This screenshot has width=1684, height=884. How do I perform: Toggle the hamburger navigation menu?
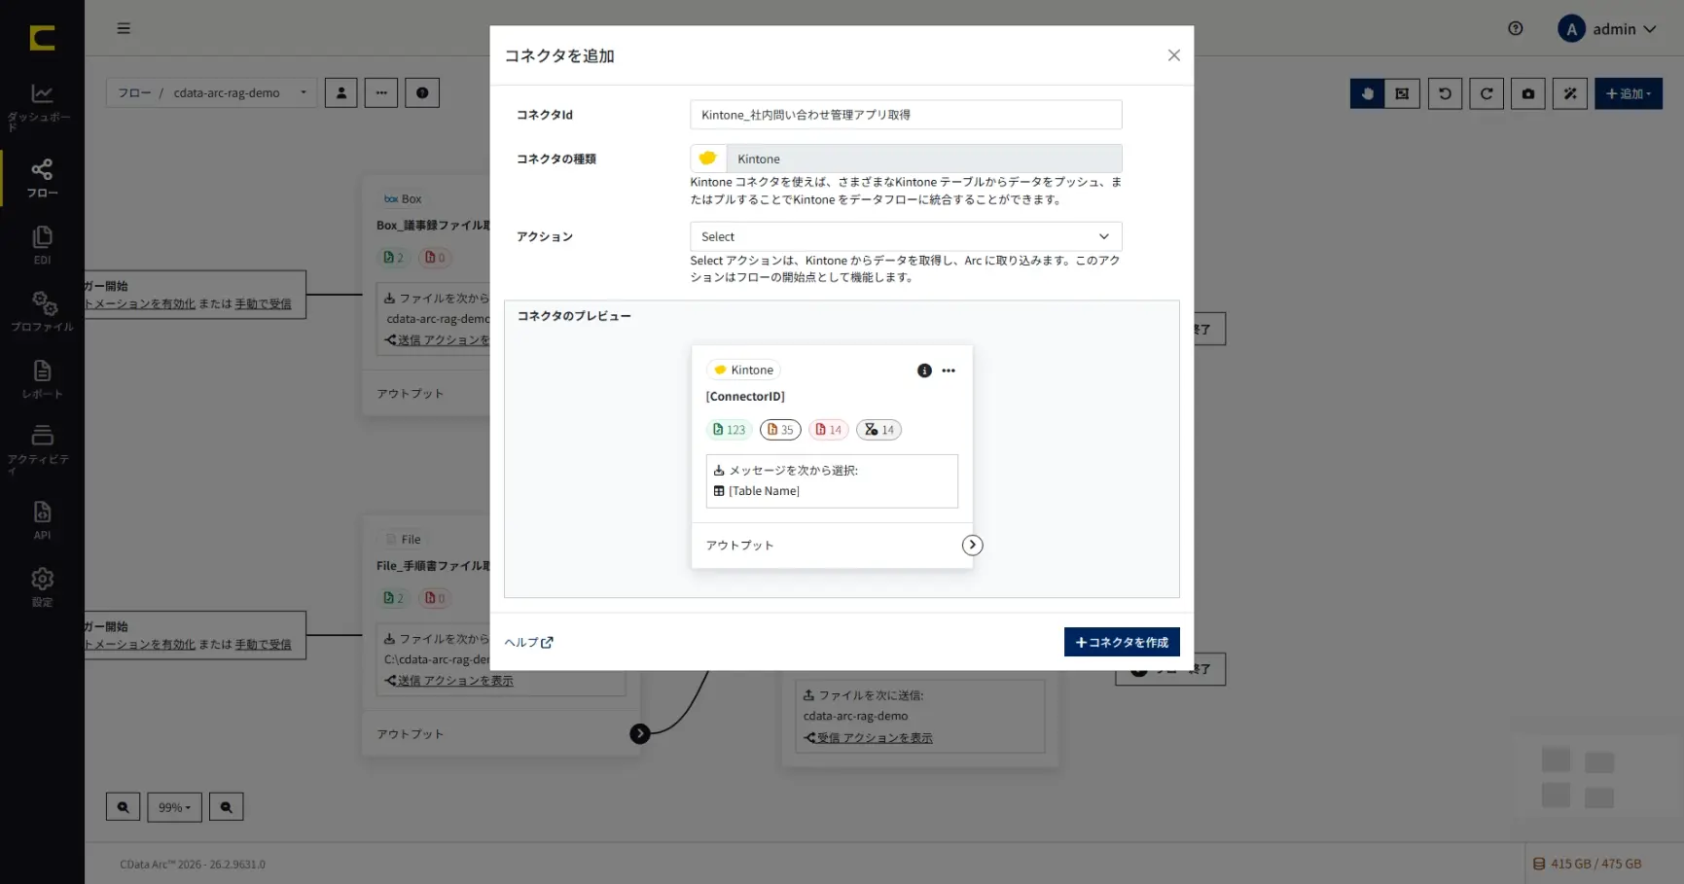pyautogui.click(x=124, y=28)
